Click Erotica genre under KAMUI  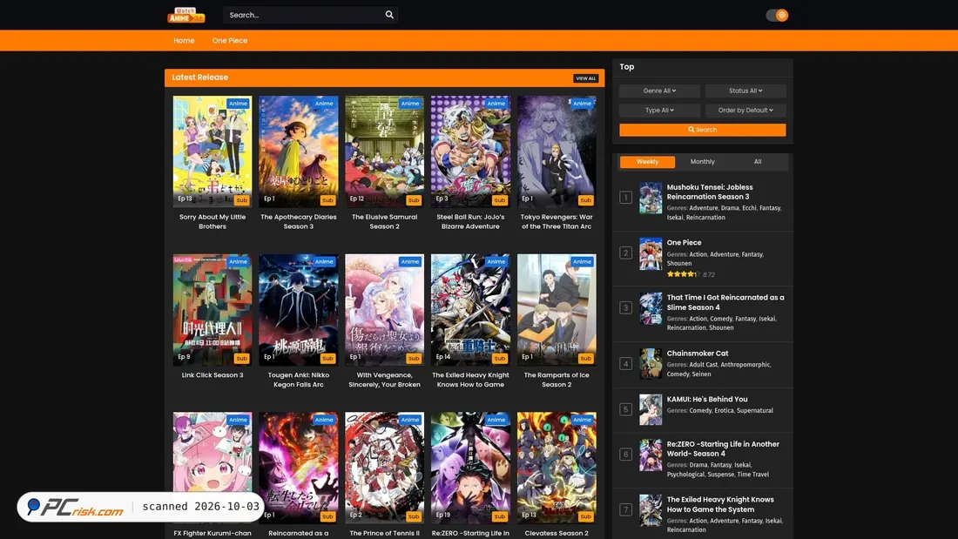point(724,411)
